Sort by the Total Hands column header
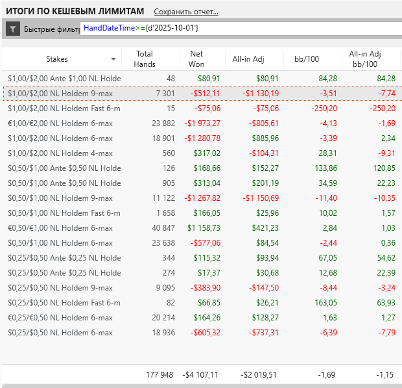402x388 pixels. [x=143, y=58]
